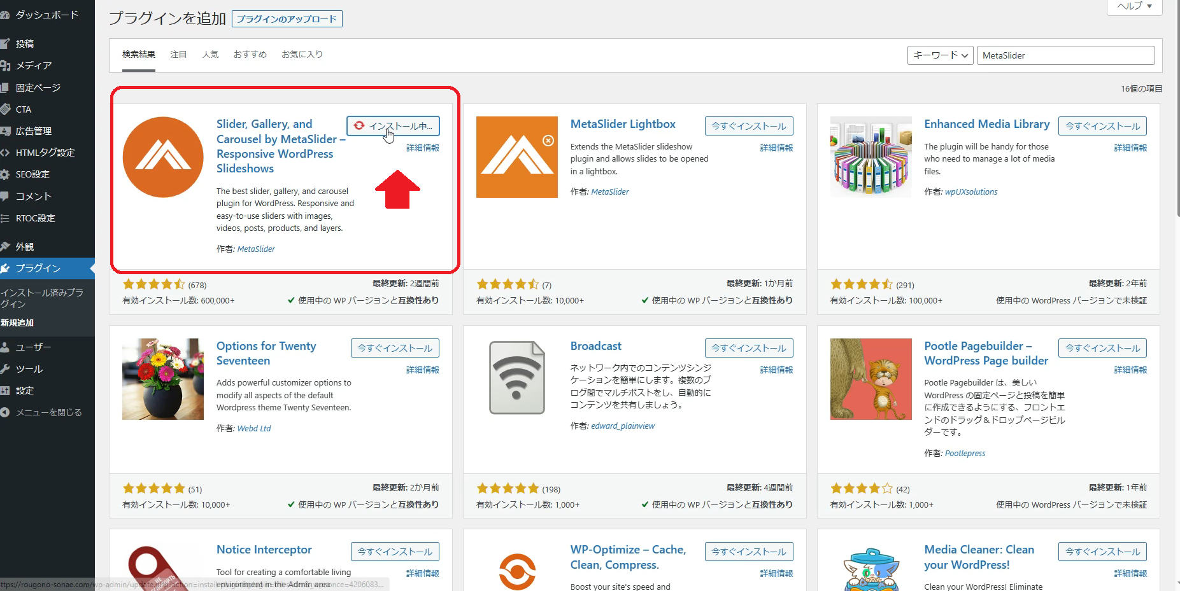
Task: Open the キーワード search type dropdown
Action: [x=940, y=55]
